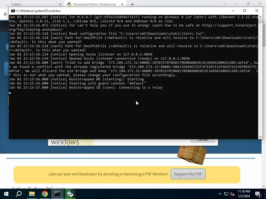Screen dimensions: 266x199
Task: Click the Catbox tab favicon
Action: pyautogui.click(x=7, y=4)
